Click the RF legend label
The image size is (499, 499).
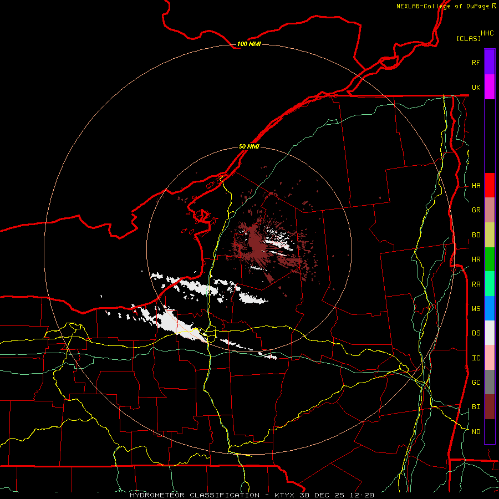coord(476,62)
